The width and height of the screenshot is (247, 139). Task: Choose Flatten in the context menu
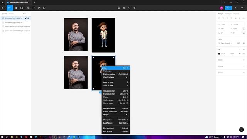115,97
